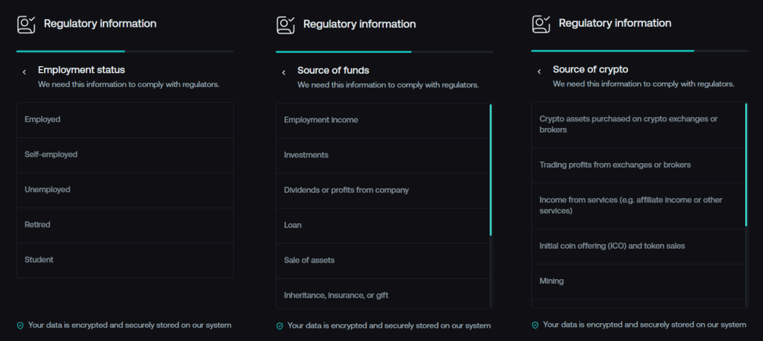This screenshot has height=341, width=763.
Task: Click the Source of funds heading
Action: tap(333, 71)
